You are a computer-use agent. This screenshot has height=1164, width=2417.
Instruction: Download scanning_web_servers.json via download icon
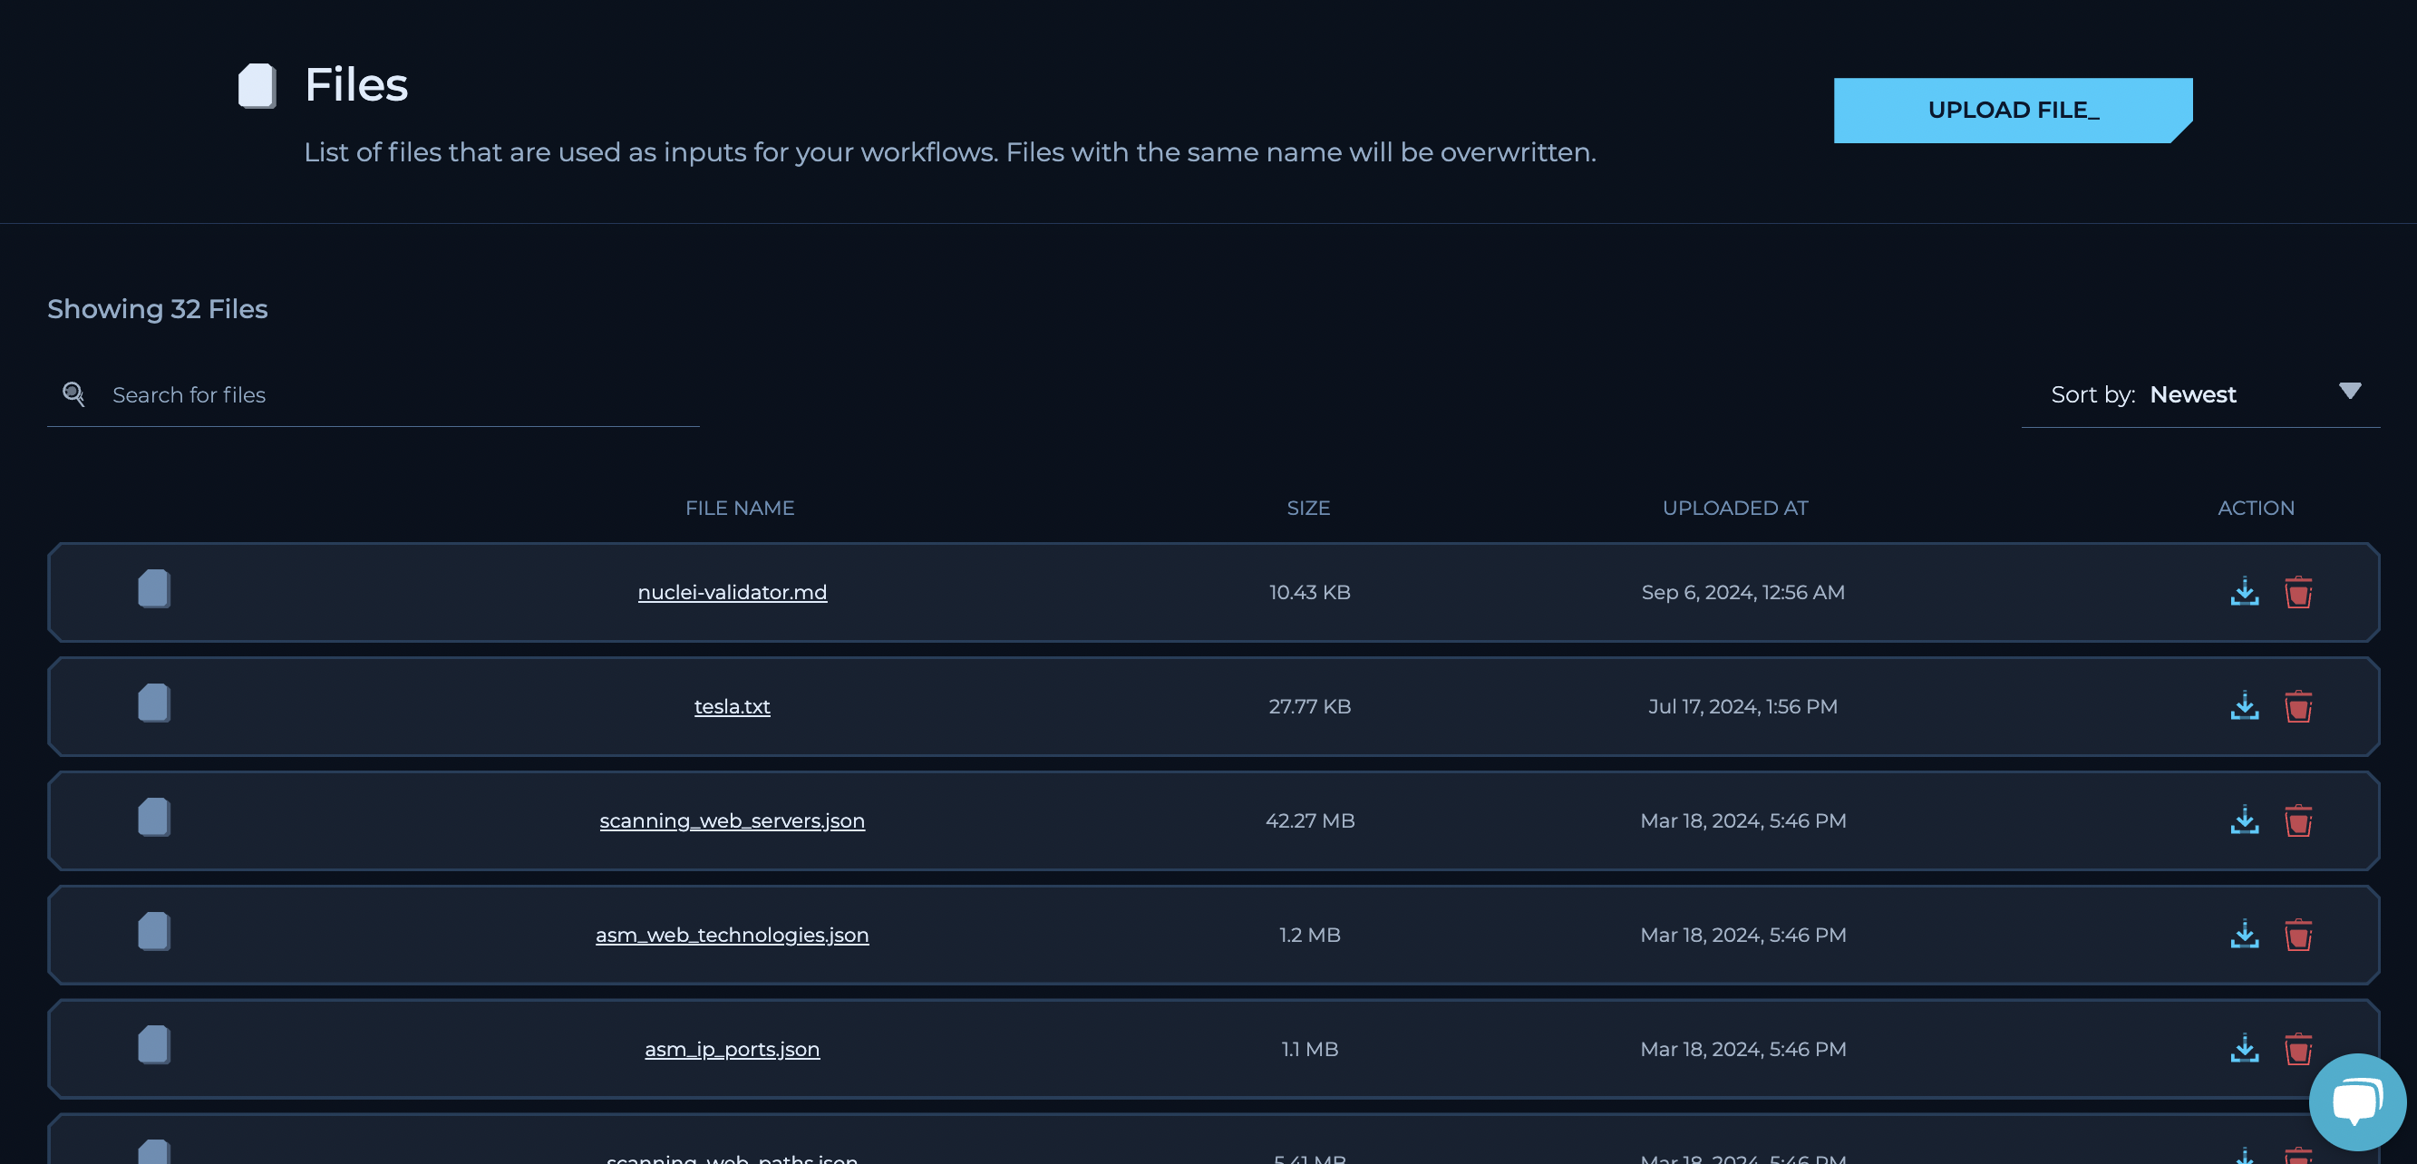click(2245, 820)
